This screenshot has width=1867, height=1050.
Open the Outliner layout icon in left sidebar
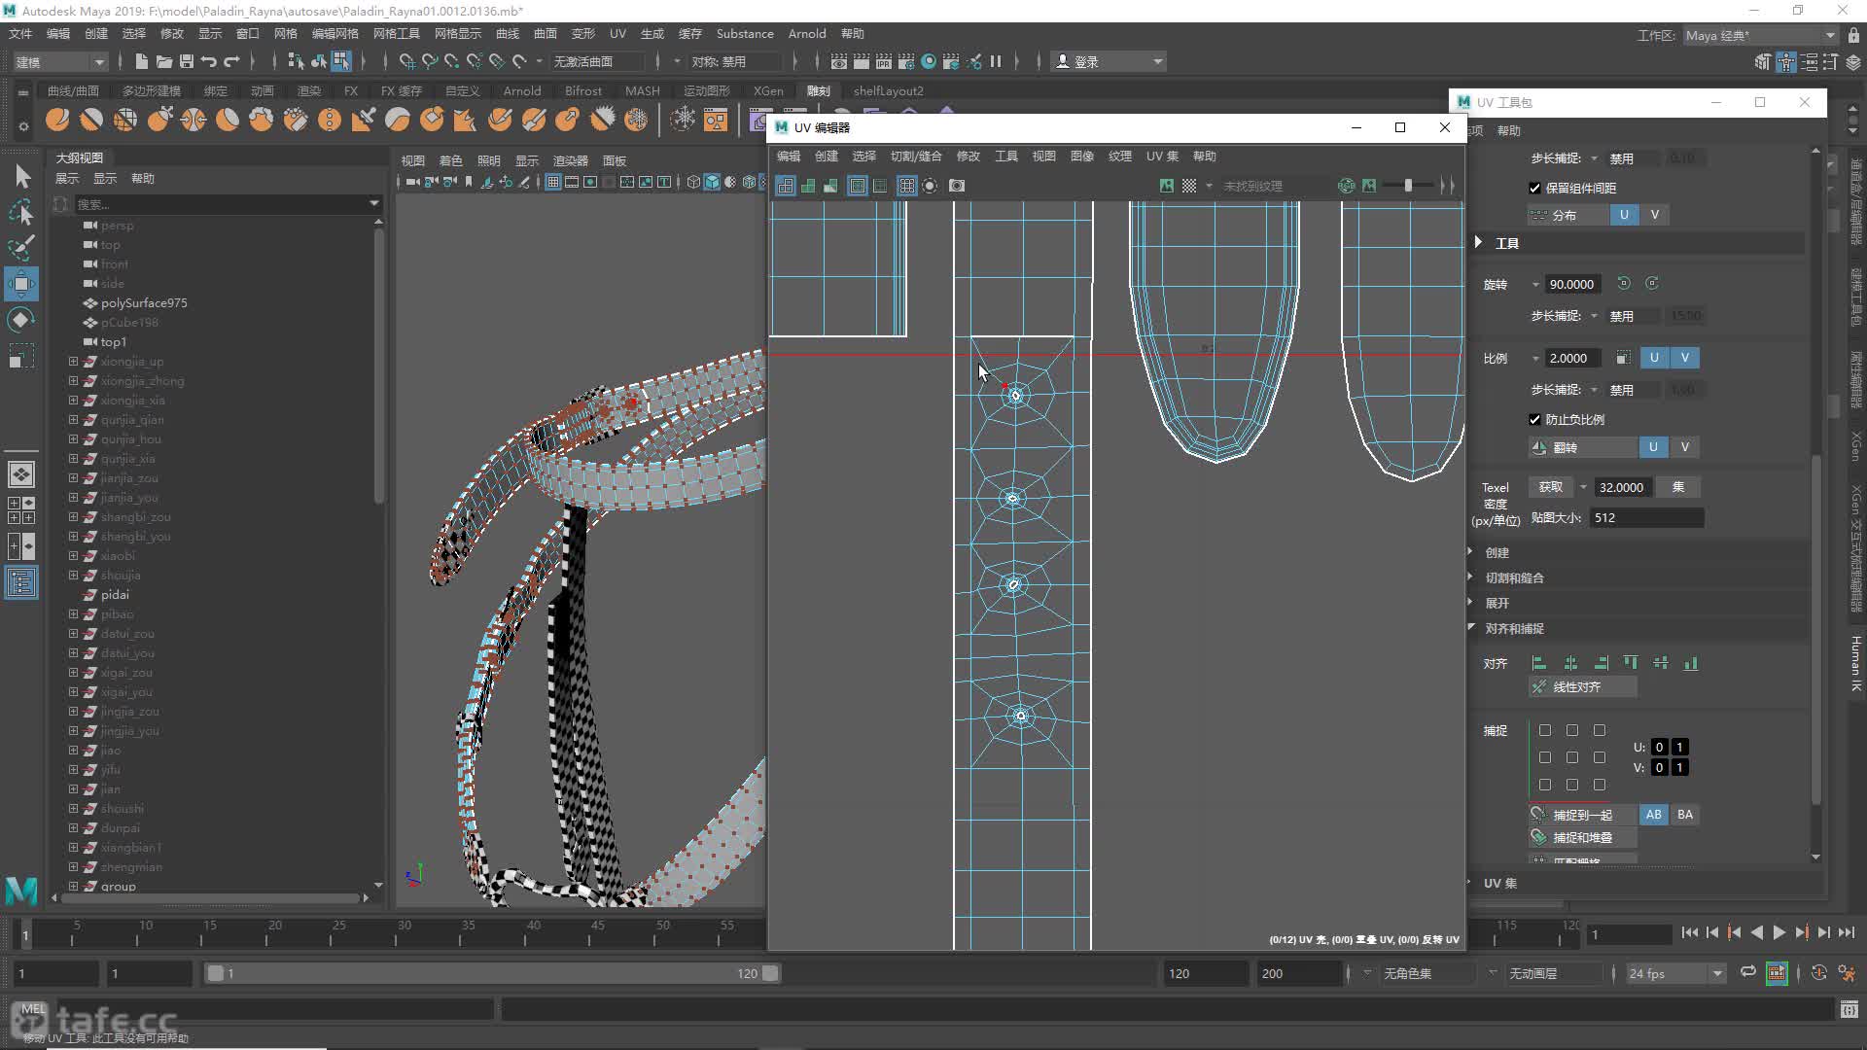pos(21,582)
